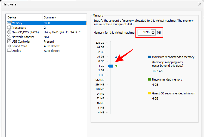
Task: Click the blue maximum recommended memory marker
Action: (x=116, y=57)
